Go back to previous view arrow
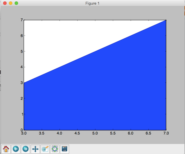 pos(16,149)
